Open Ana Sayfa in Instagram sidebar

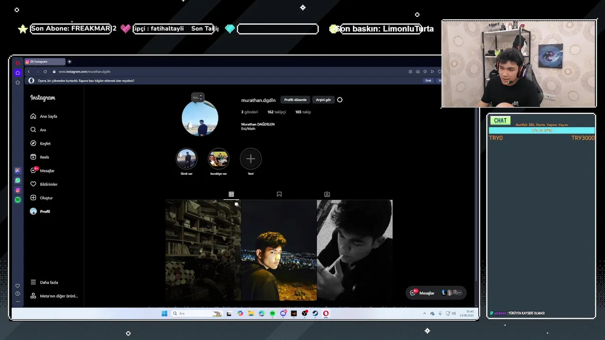pyautogui.click(x=48, y=116)
